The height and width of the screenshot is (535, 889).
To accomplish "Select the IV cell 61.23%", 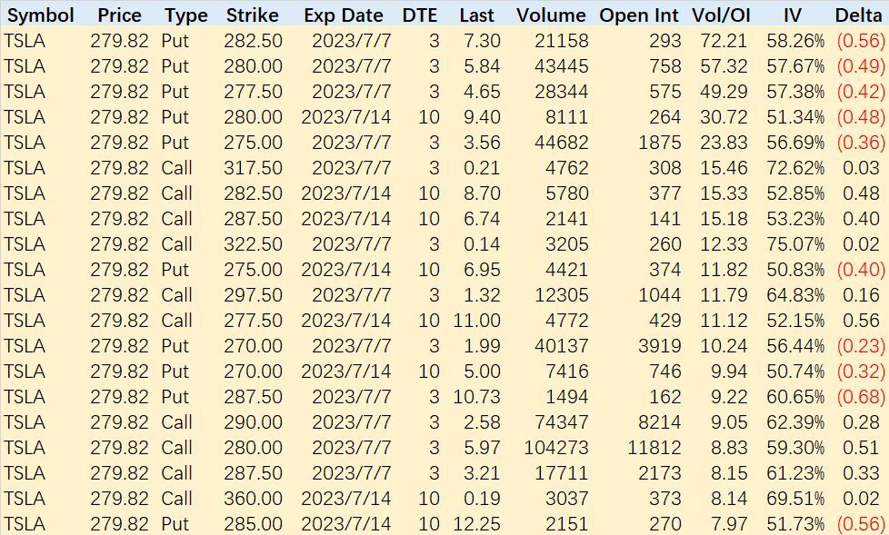I will point(795,473).
